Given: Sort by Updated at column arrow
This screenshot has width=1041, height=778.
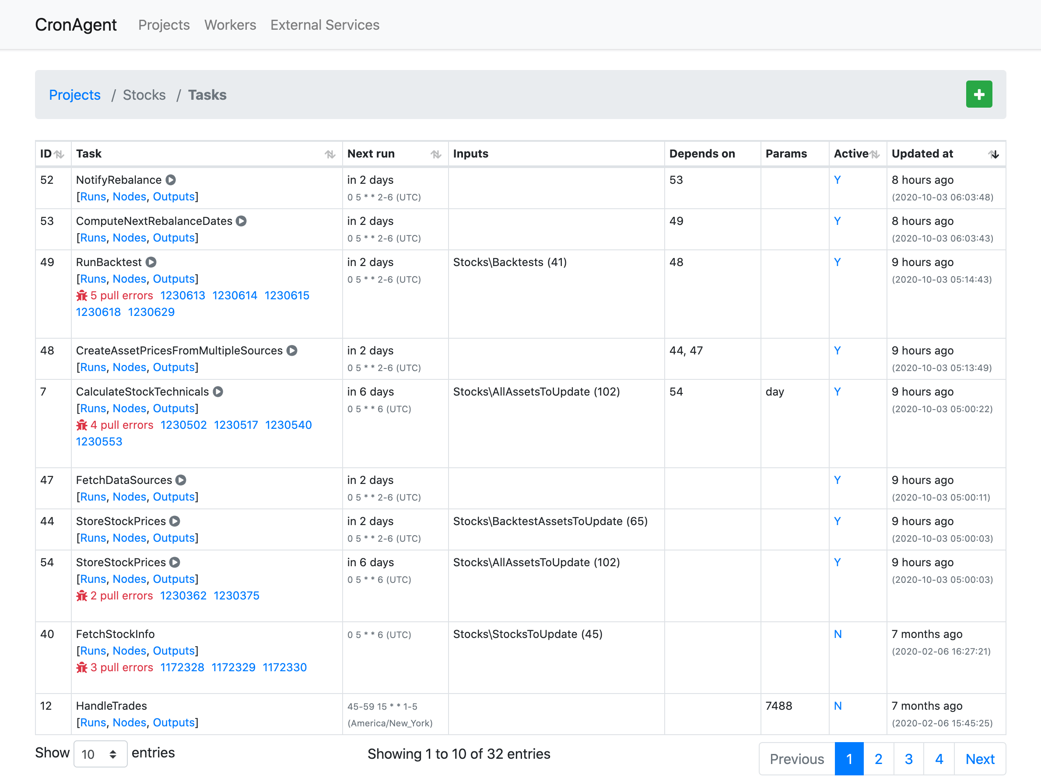Looking at the screenshot, I should pyautogui.click(x=993, y=154).
